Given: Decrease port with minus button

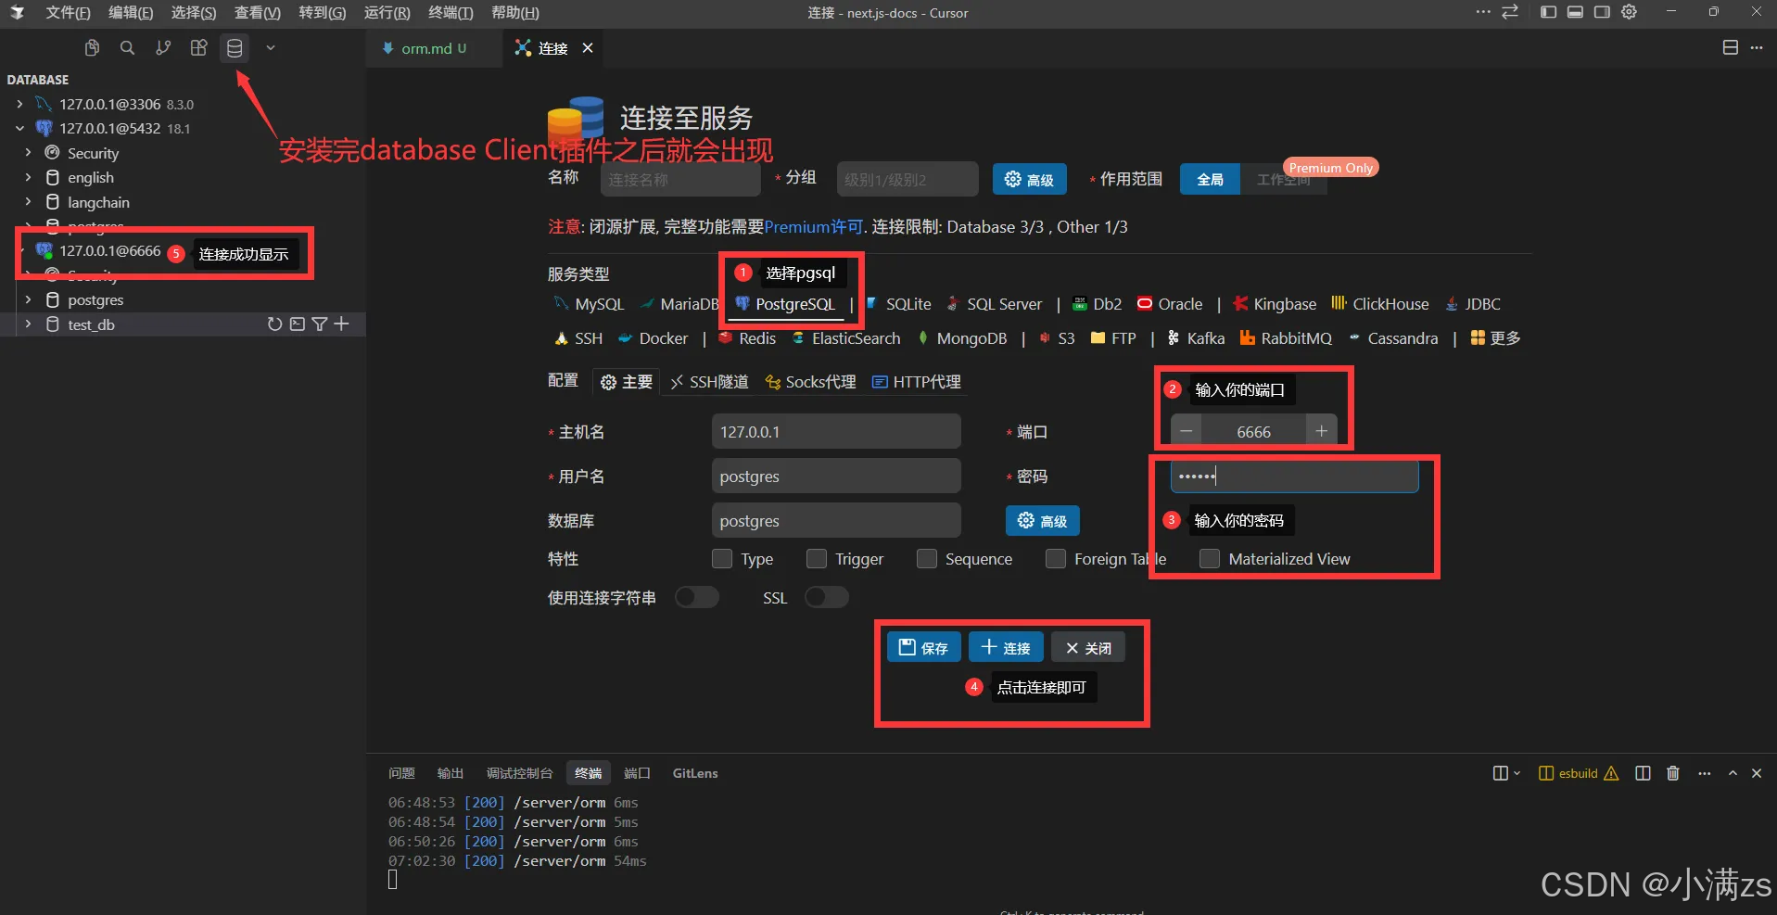Looking at the screenshot, I should [1186, 431].
